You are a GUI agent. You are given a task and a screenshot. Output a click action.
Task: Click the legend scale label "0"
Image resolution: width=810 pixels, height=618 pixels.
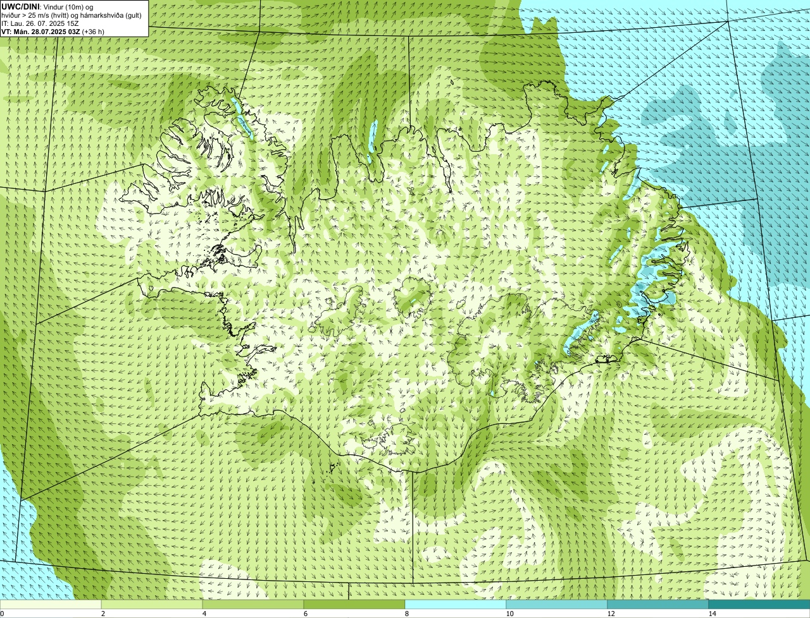click(2, 614)
